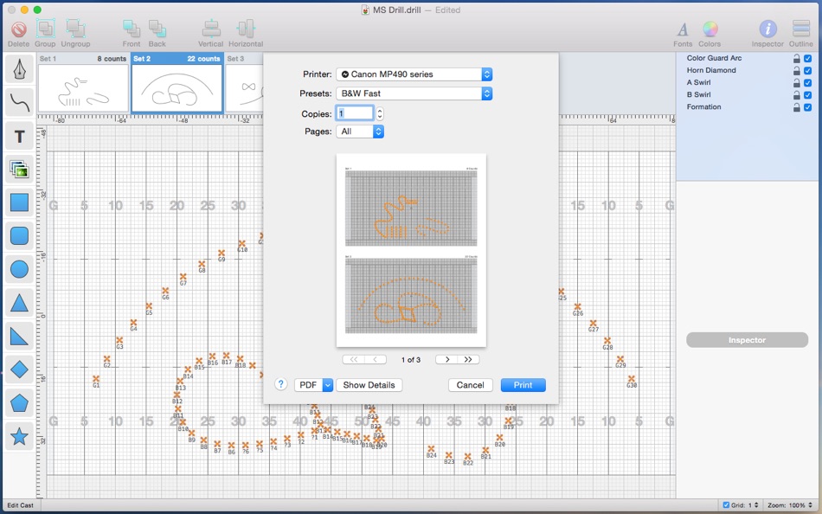
Task: Toggle the Outline panel icon
Action: coord(801,29)
